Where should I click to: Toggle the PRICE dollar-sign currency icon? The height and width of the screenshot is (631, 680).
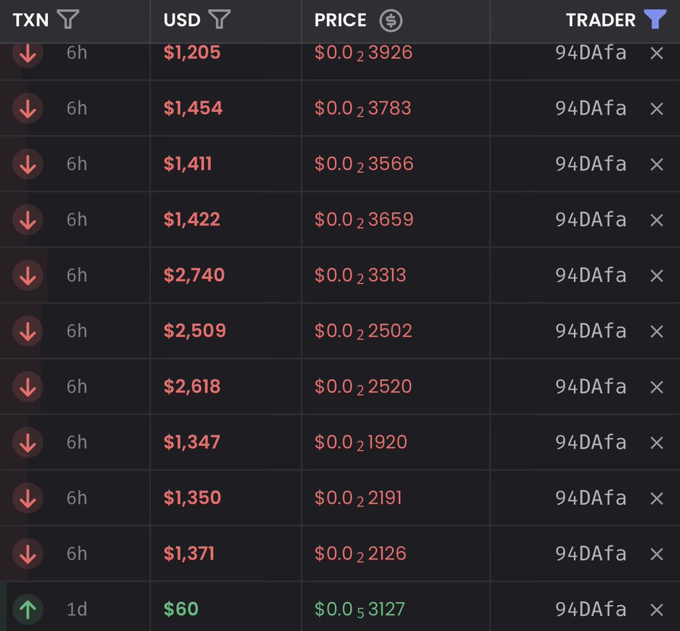[x=390, y=20]
